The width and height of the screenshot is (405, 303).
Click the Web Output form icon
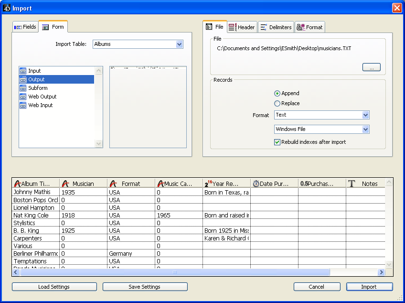[x=23, y=97]
